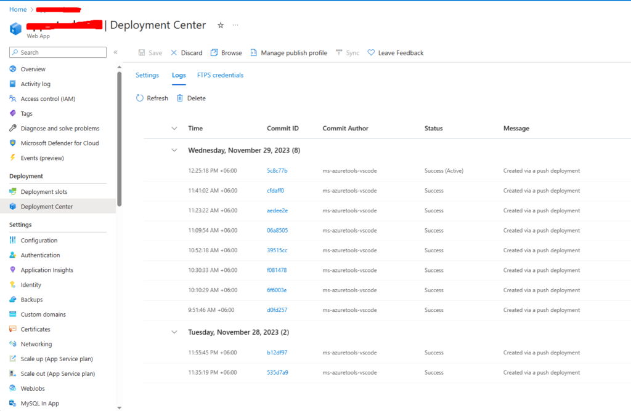Viewport: 631px width, 411px height.
Task: Click the sidebar Search input field
Action: tap(58, 52)
